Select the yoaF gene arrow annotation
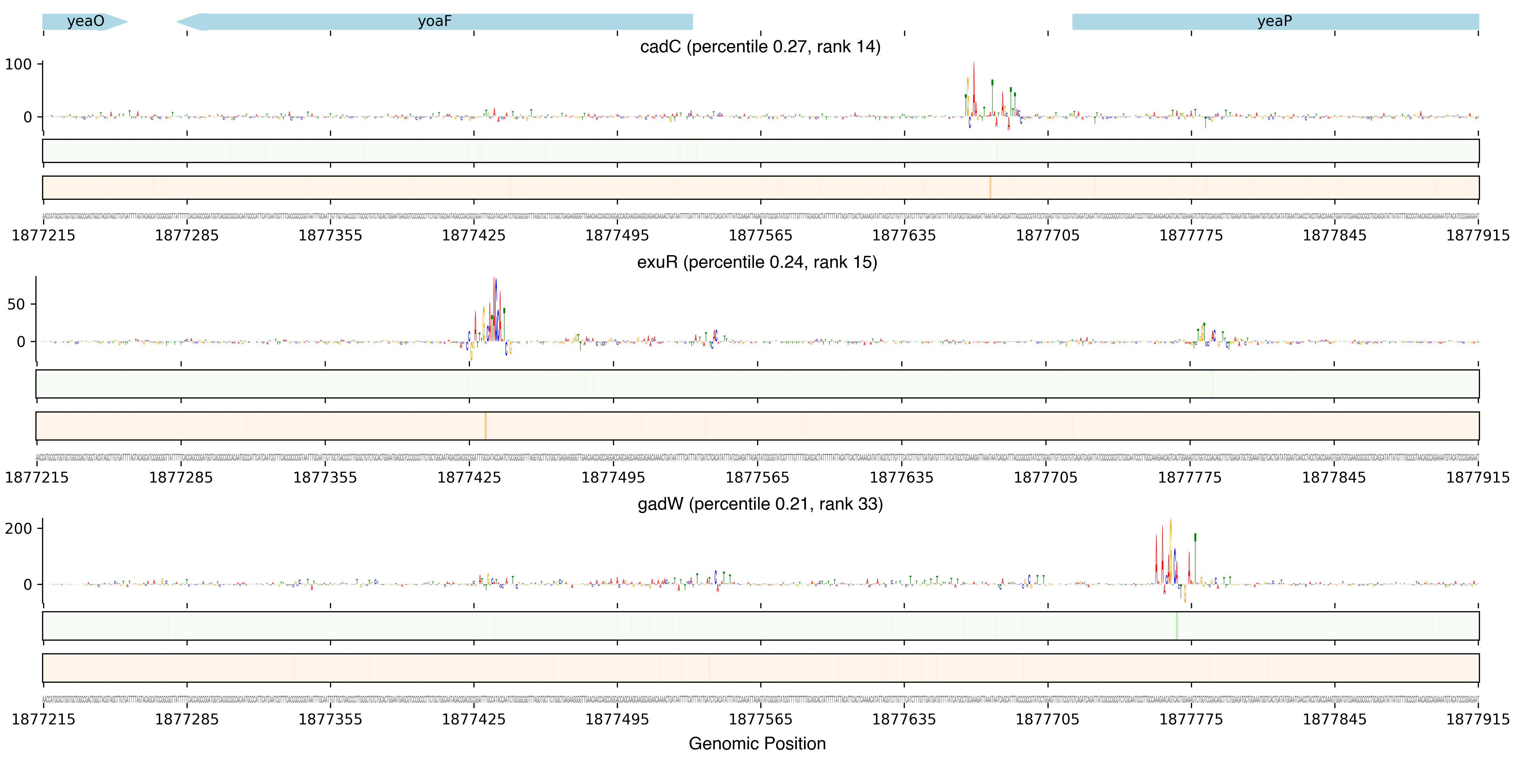The height and width of the screenshot is (757, 1515). 435,22
